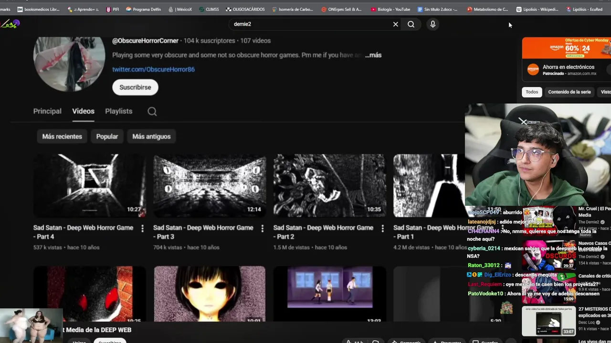Open the Isomería de Carbo bookmark

294,9
